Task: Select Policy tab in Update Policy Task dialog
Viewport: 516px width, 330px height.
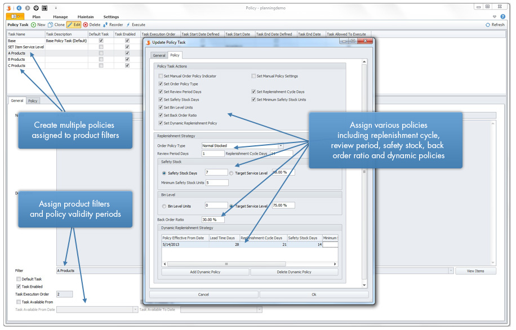Action: [x=175, y=55]
